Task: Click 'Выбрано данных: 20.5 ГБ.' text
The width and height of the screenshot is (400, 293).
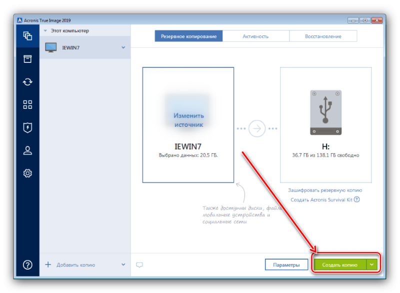Action: point(188,155)
